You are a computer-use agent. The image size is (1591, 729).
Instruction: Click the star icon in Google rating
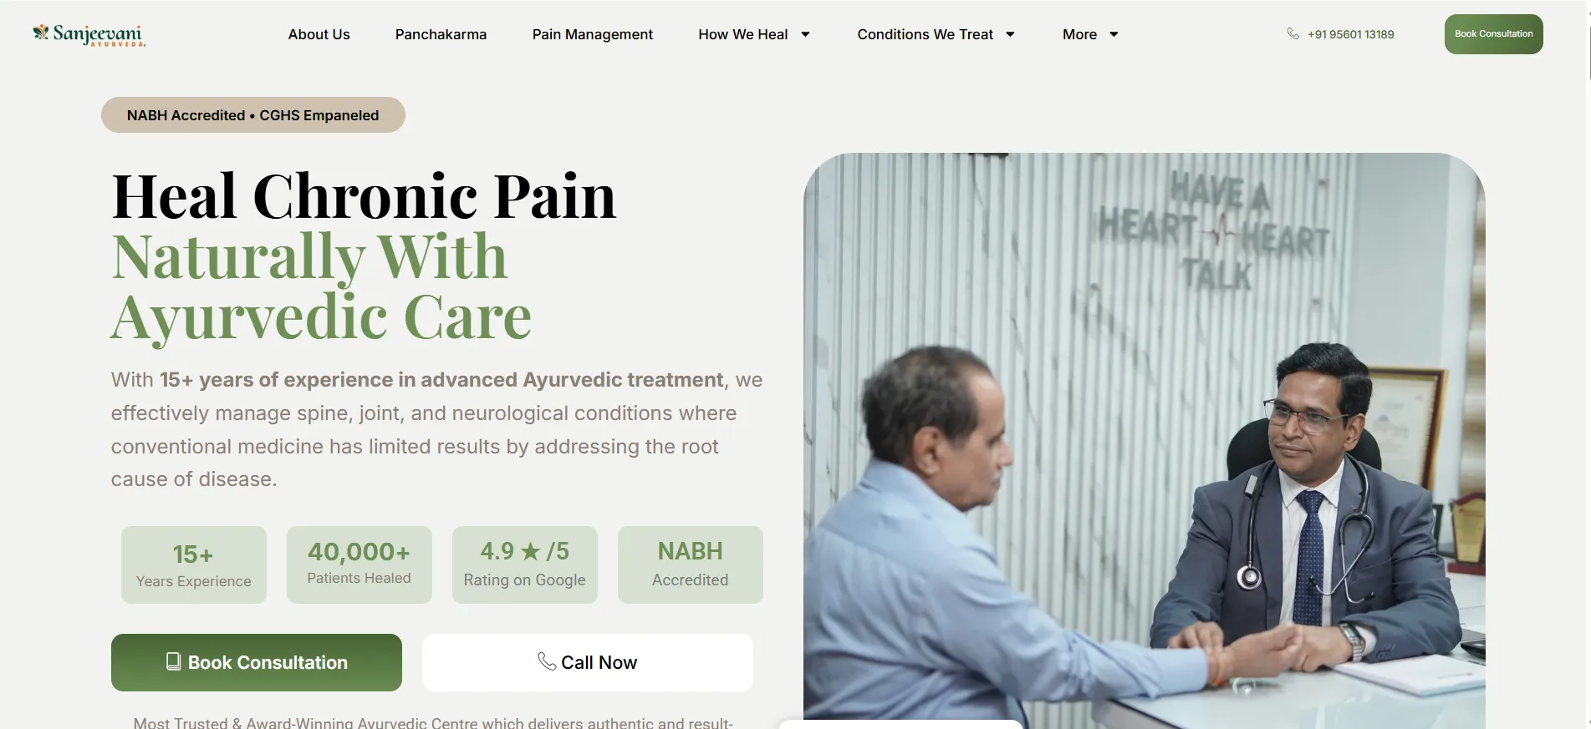(531, 551)
